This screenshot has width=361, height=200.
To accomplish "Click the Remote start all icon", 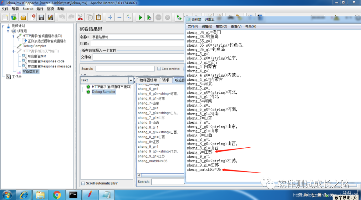I will [179, 17].
